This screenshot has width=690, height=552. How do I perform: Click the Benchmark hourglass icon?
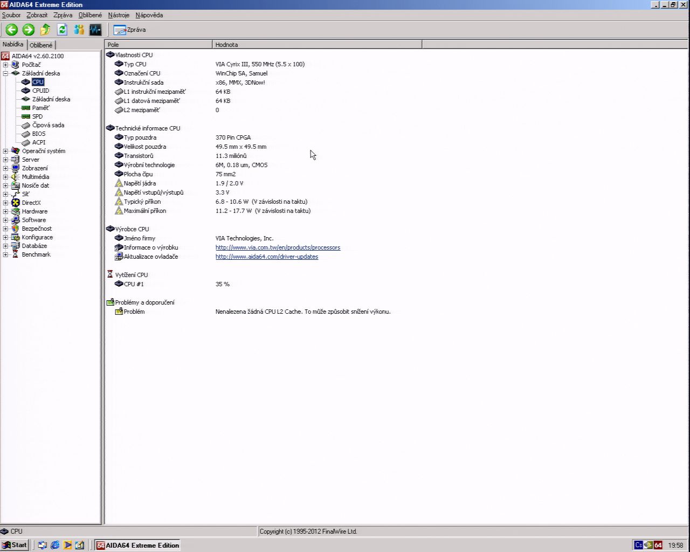[16, 254]
